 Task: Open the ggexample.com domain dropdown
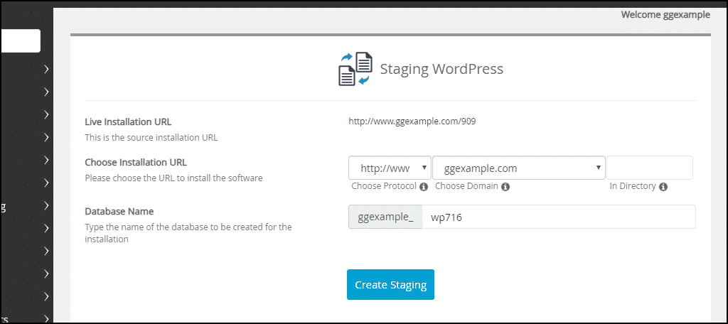(518, 168)
